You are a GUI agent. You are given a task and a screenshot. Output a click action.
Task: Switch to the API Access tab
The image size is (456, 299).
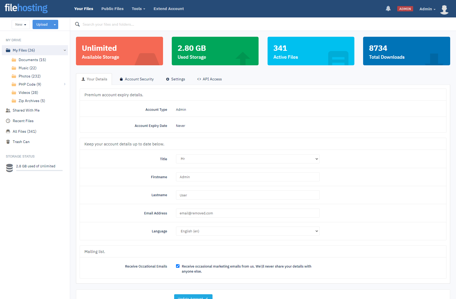point(209,79)
